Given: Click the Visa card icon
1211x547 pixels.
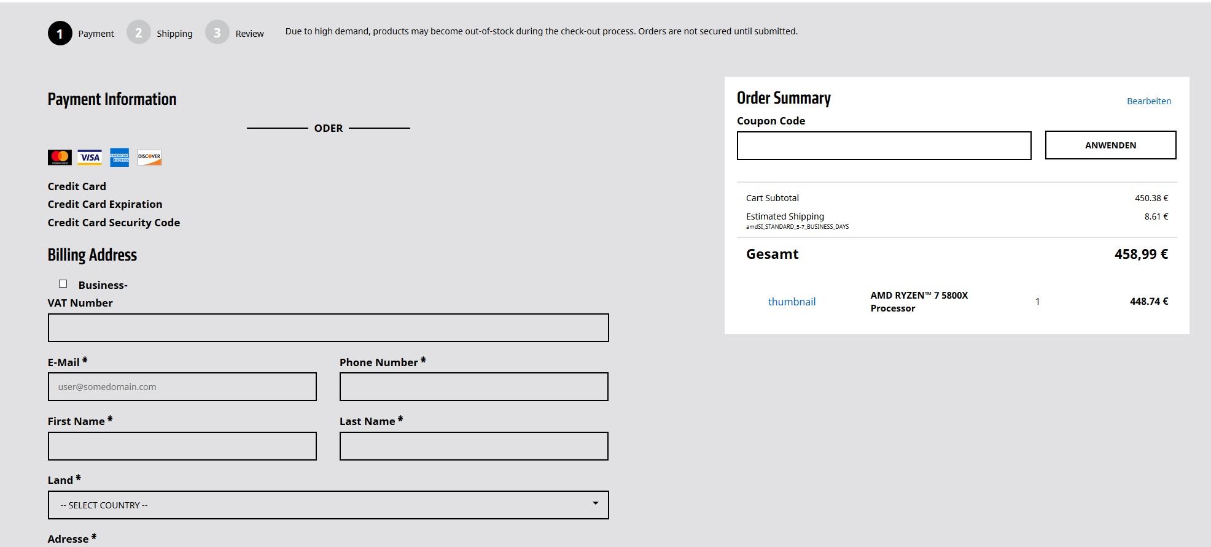Looking at the screenshot, I should tap(90, 158).
